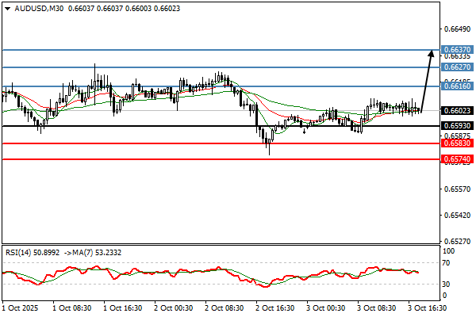This screenshot has height=317, width=476.
Task: Click the current price label 0.66023
Action: 457,111
